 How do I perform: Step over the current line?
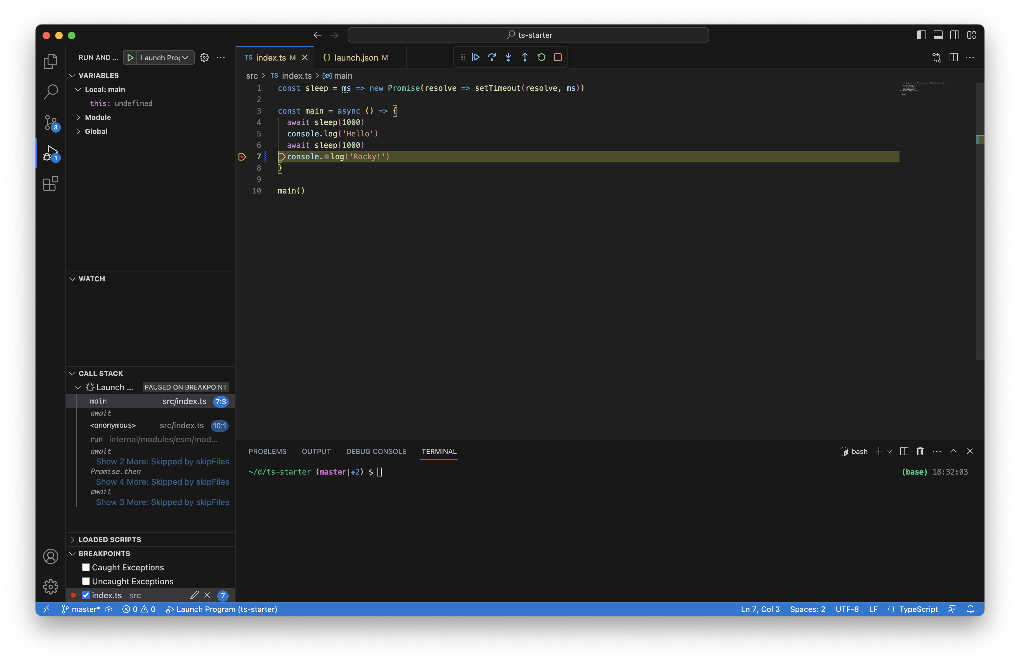click(492, 57)
